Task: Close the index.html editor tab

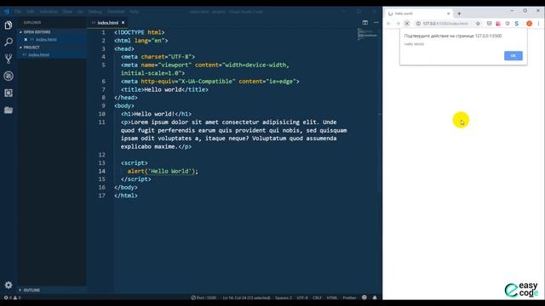Action: (123, 23)
